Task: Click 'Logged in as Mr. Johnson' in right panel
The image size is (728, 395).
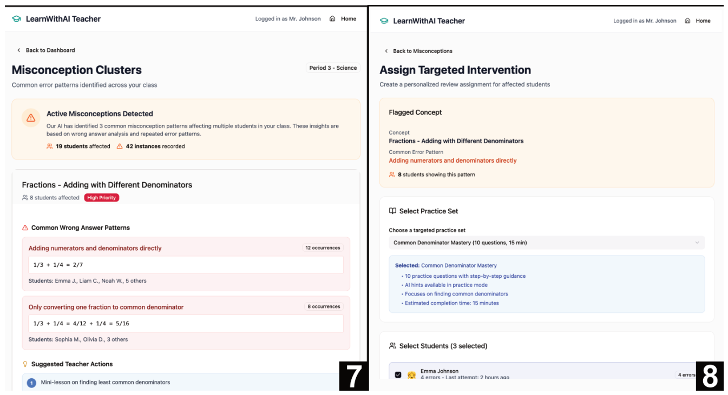Action: click(x=645, y=21)
